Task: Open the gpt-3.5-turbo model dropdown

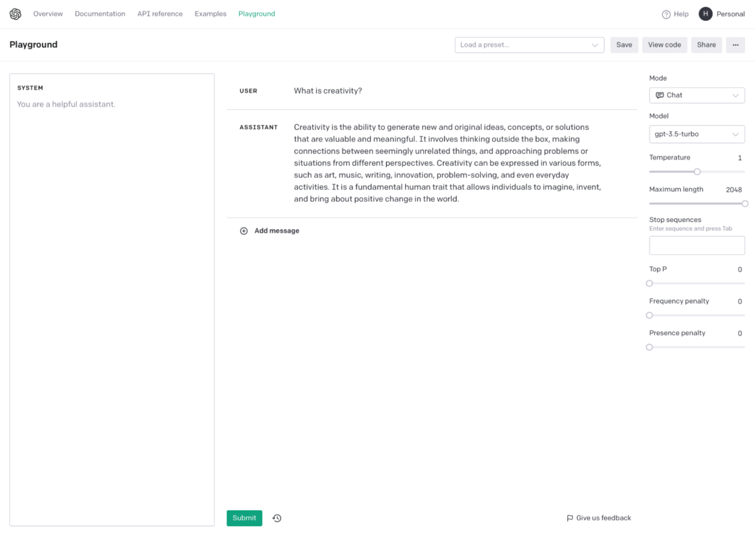Action: (696, 134)
